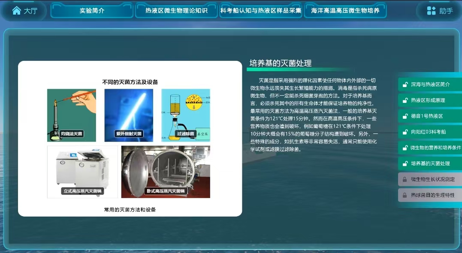Click unlock icon beside 向阳红03科考船
The height and width of the screenshot is (253, 462).
pos(405,132)
